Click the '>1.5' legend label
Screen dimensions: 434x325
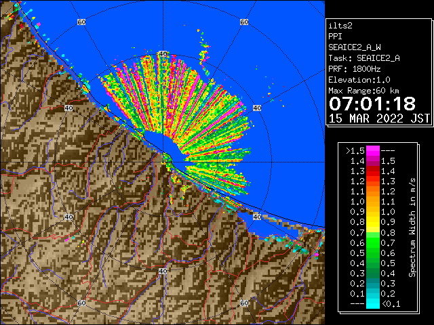[355, 151]
